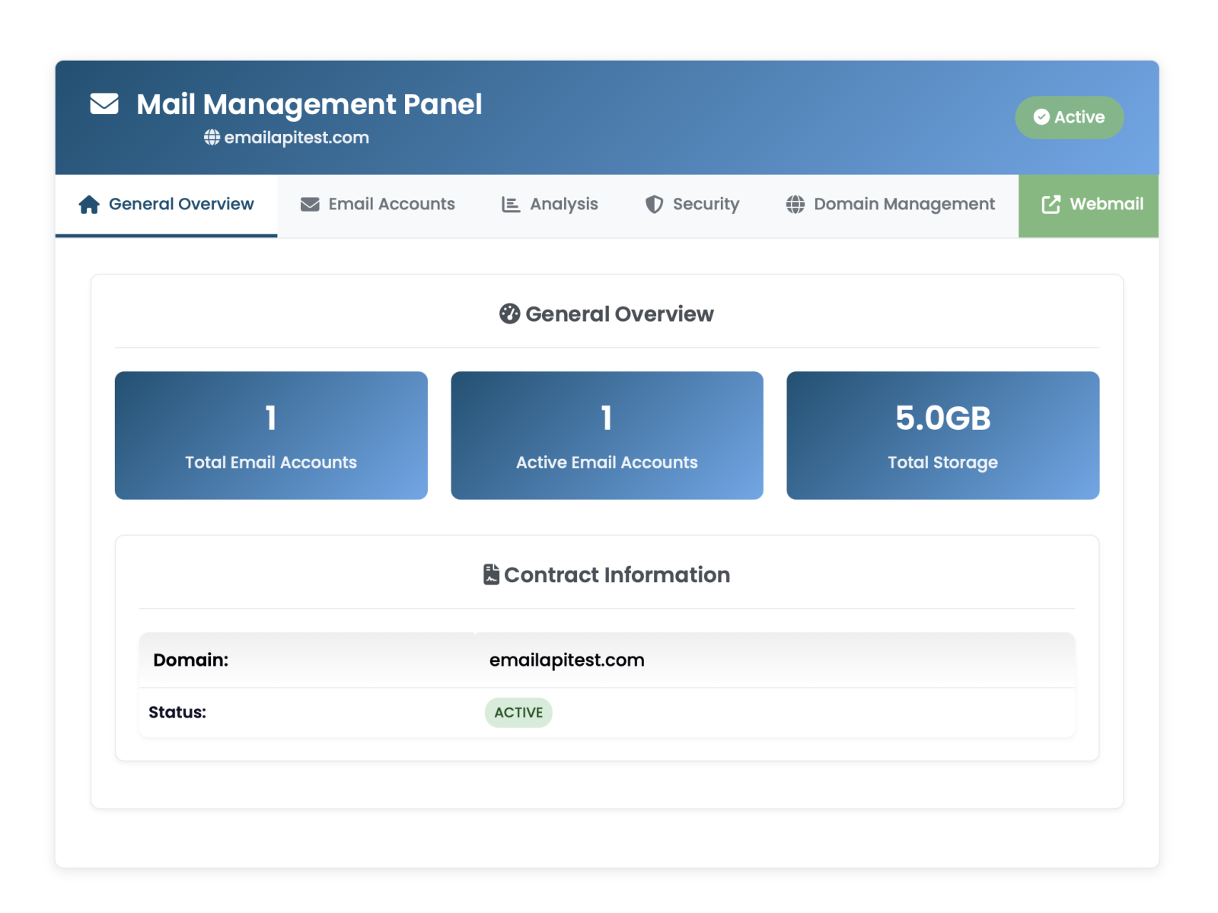Open the Analysis tab
This screenshot has height=913, width=1218.
550,205
